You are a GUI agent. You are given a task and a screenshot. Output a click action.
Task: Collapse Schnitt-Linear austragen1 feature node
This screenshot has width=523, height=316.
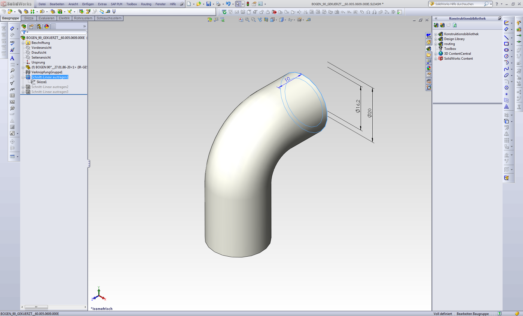[23, 77]
